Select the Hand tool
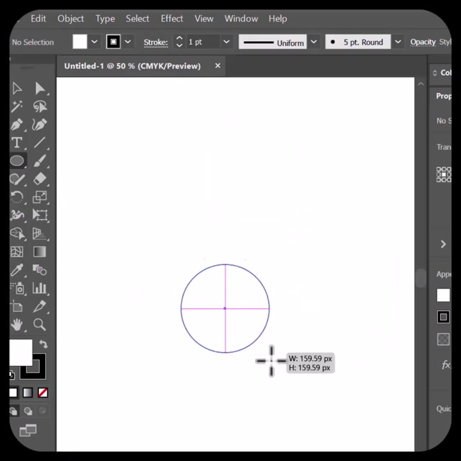The image size is (461, 461). [x=17, y=325]
